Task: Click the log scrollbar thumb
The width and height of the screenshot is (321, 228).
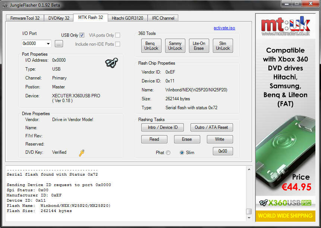Action: click(249, 211)
